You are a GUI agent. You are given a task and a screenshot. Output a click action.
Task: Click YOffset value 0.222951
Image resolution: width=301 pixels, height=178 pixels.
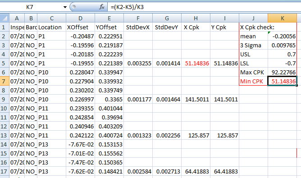(109, 37)
